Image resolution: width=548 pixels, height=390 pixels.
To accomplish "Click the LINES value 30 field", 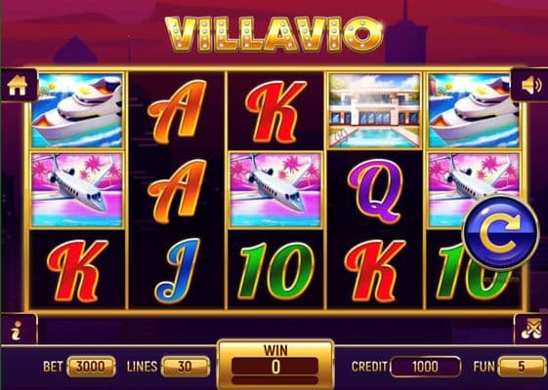I will point(186,367).
